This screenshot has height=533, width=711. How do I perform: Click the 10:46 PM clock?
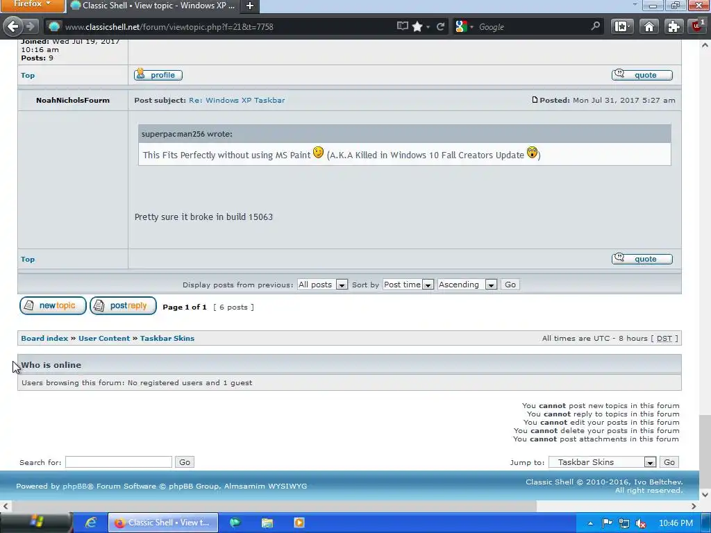(676, 523)
